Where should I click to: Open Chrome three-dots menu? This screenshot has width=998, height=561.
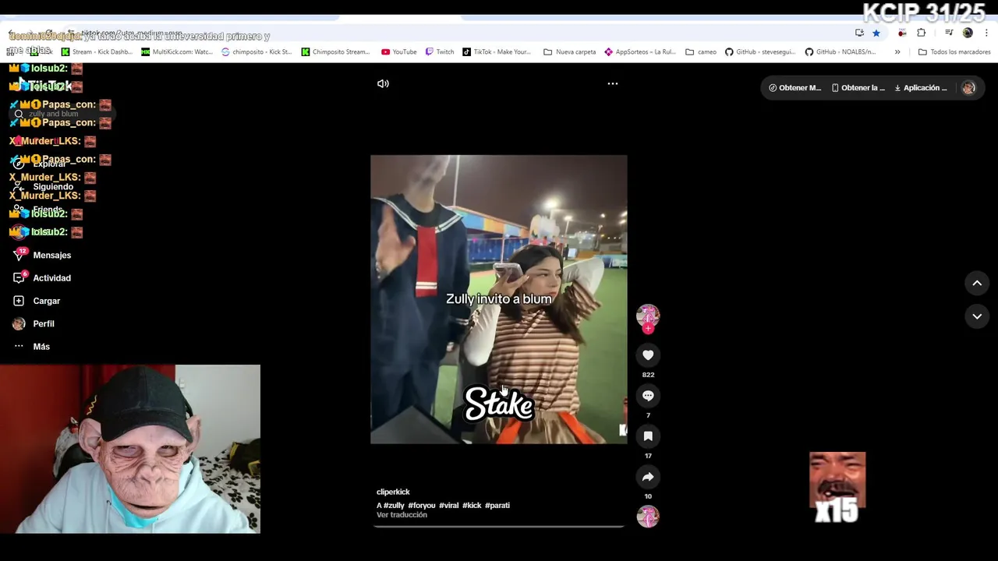click(x=986, y=33)
